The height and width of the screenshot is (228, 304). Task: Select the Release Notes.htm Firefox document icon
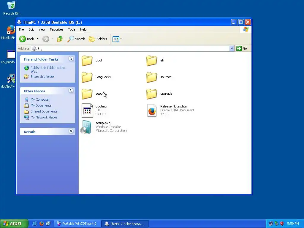click(152, 110)
